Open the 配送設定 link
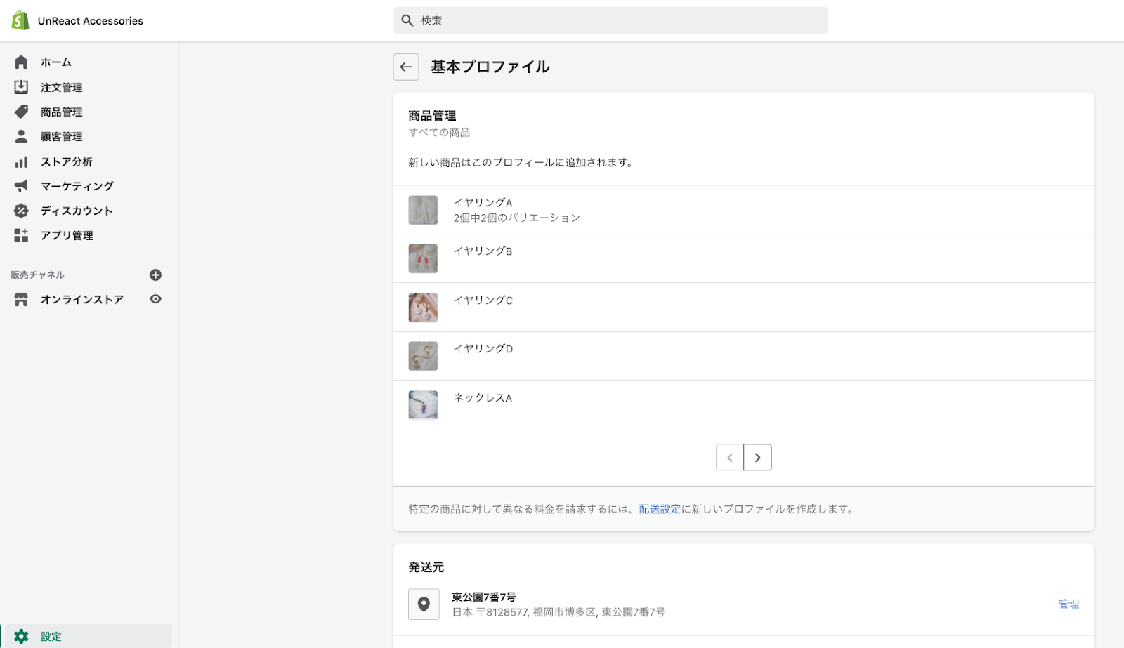The height and width of the screenshot is (648, 1124). click(660, 509)
